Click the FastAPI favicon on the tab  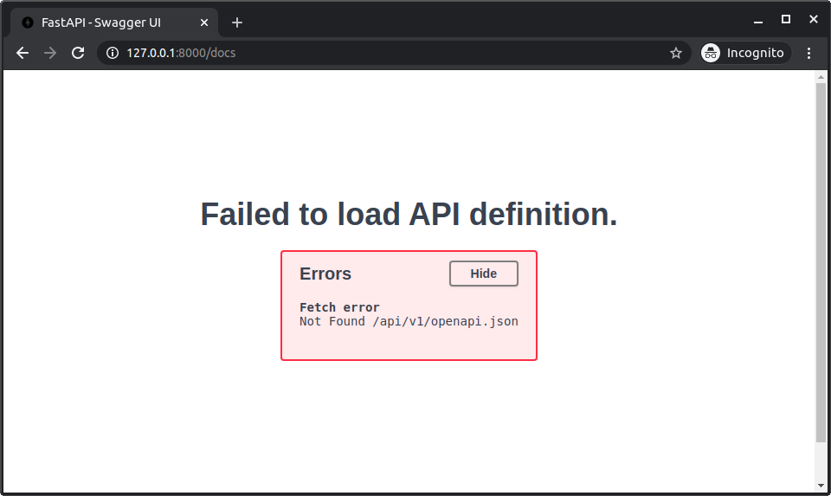[x=28, y=23]
